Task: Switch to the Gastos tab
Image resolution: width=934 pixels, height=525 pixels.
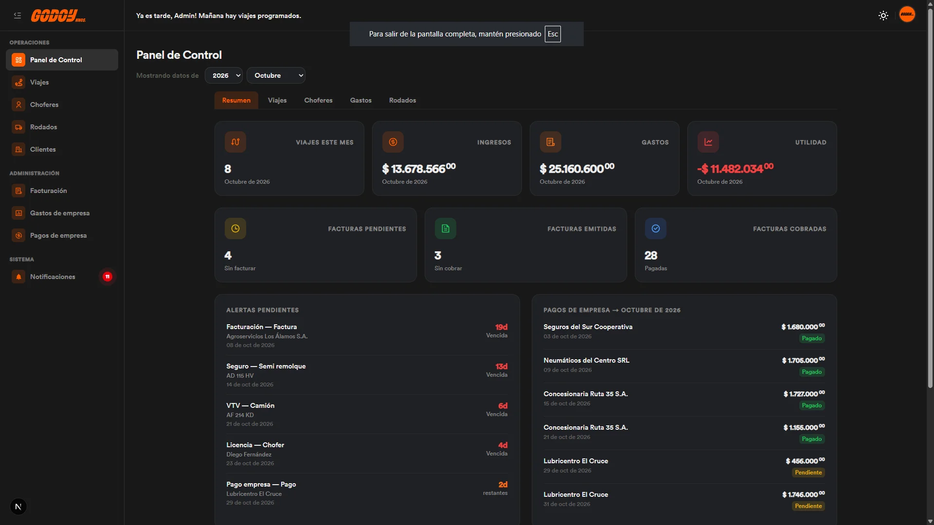Action: point(361,100)
